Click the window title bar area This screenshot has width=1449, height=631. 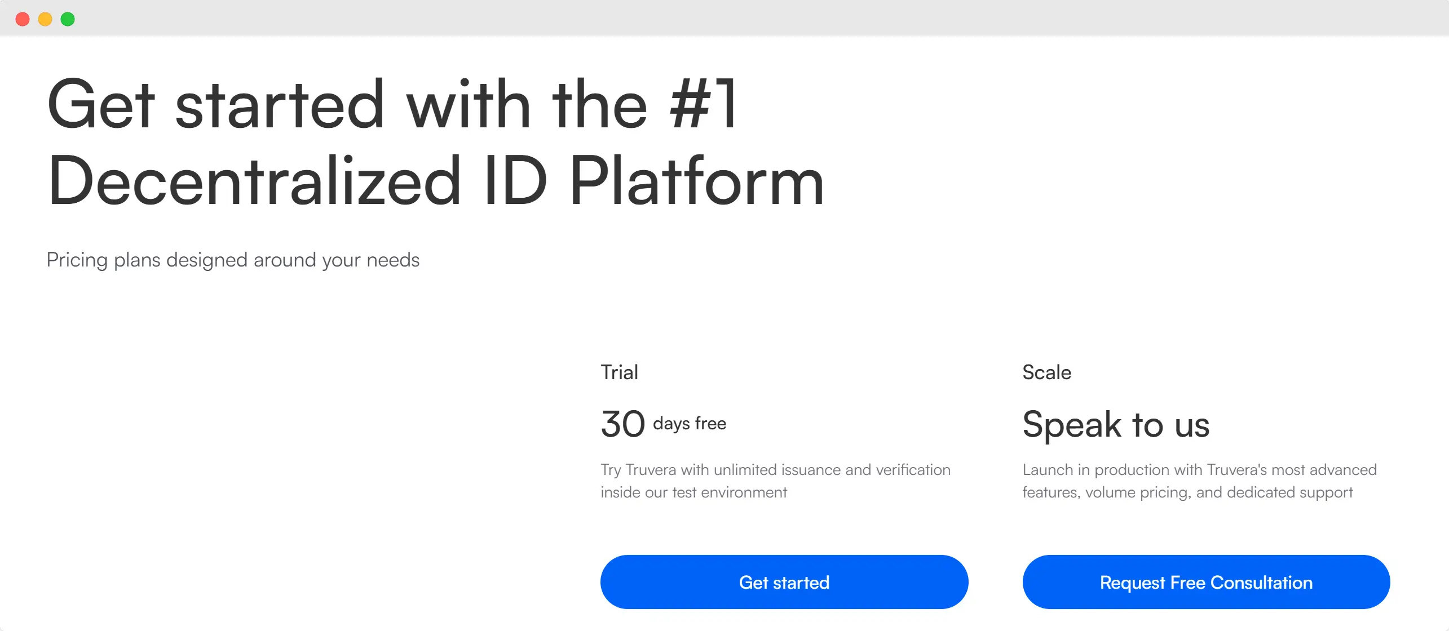point(724,19)
